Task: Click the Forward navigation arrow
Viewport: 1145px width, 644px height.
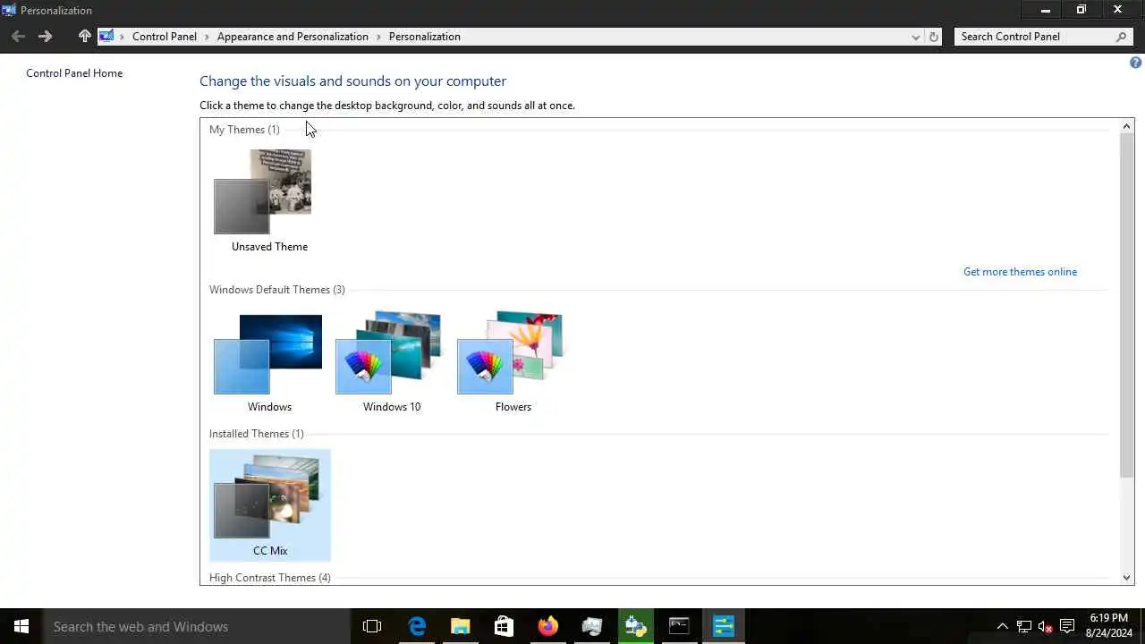Action: tap(45, 37)
